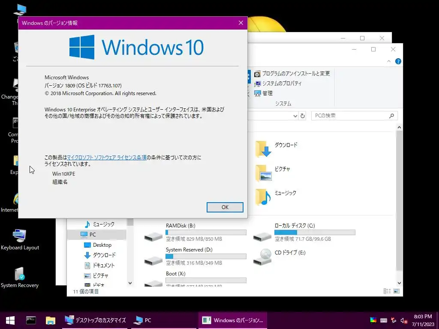The height and width of the screenshot is (329, 439).
Task: Select ミュージック in navigation tree
Action: [x=99, y=224]
